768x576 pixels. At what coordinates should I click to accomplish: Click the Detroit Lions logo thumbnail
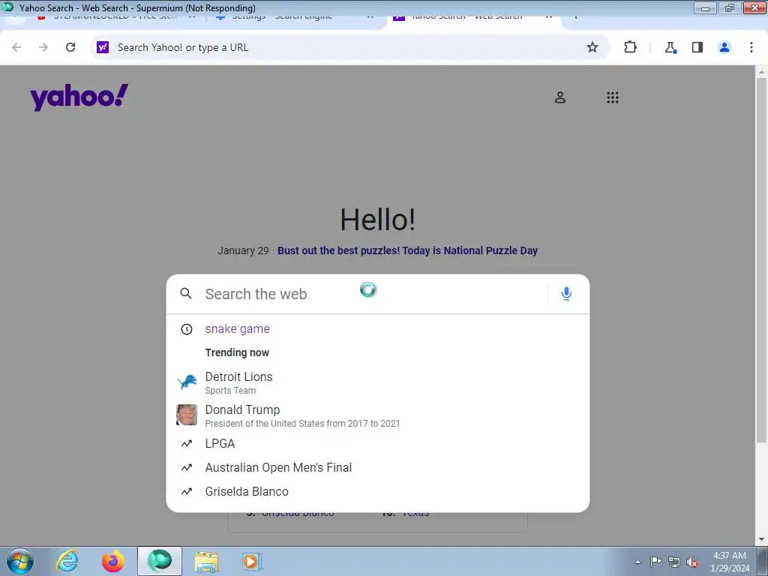(x=187, y=382)
